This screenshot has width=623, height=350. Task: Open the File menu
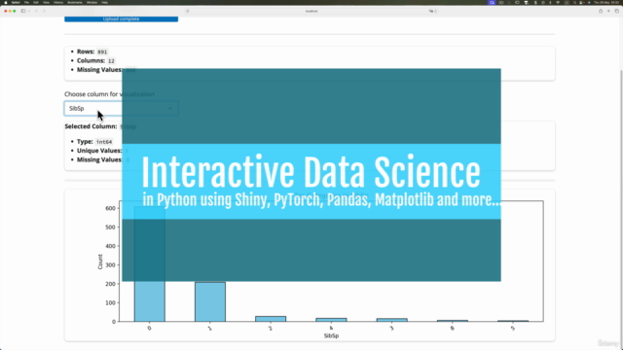coord(26,2)
